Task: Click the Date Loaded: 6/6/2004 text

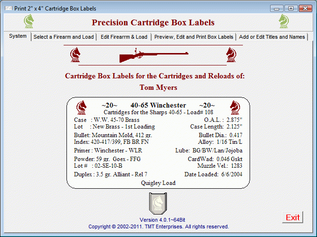Action: point(213,174)
